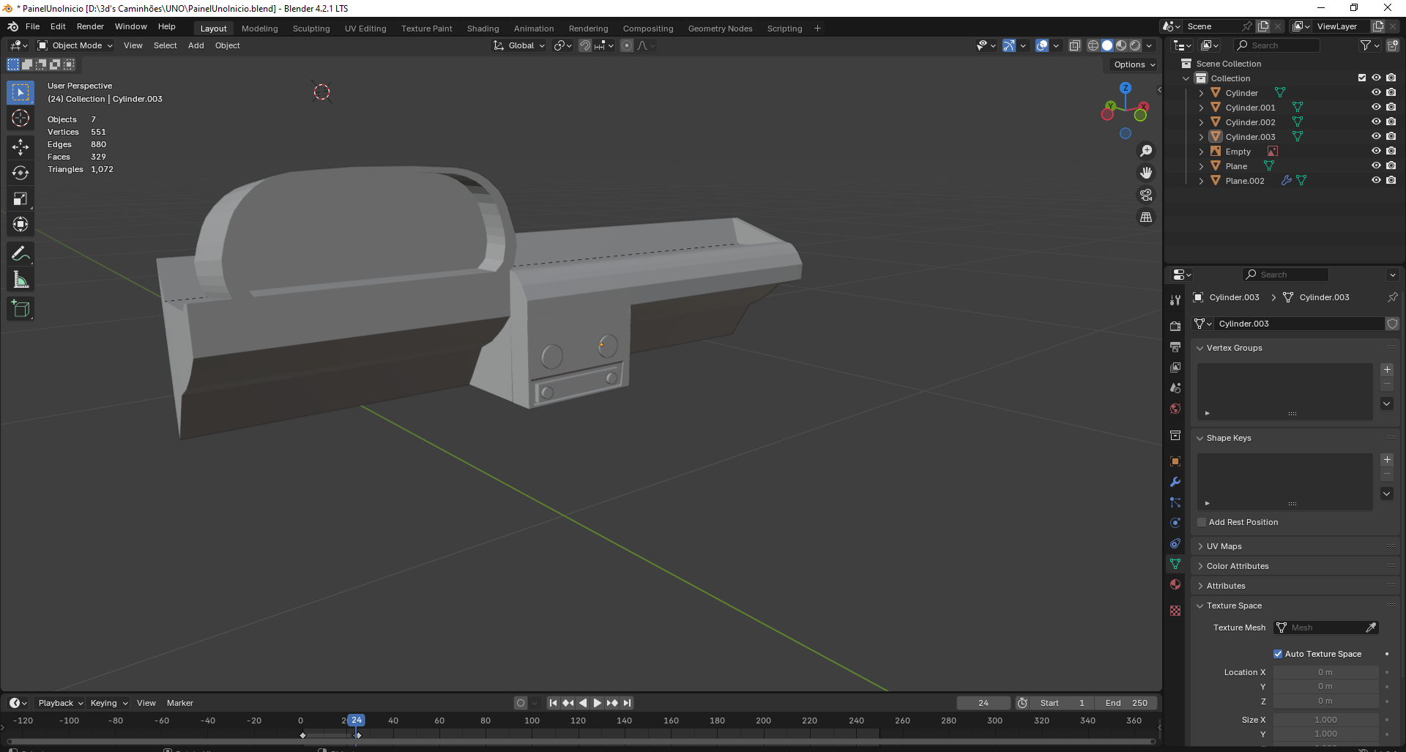Toggle proportional editing button
This screenshot has height=752, width=1406.
click(627, 45)
